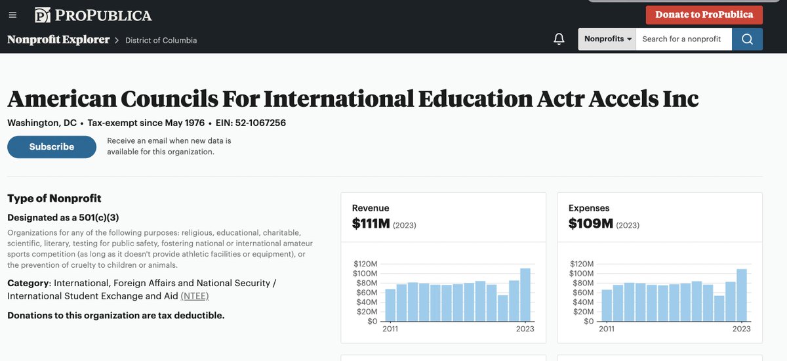787x361 pixels.
Task: Click the $120M axis label in Revenue chart
Action: [365, 263]
